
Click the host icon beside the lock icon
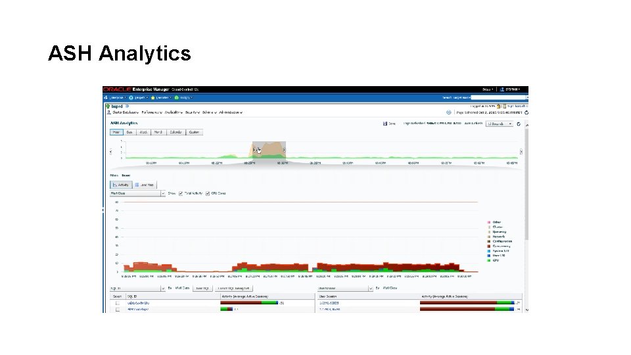click(x=504, y=106)
